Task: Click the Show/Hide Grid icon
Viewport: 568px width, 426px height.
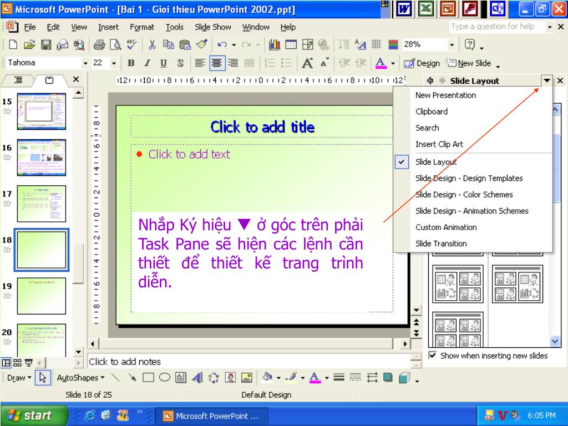Action: [x=377, y=45]
